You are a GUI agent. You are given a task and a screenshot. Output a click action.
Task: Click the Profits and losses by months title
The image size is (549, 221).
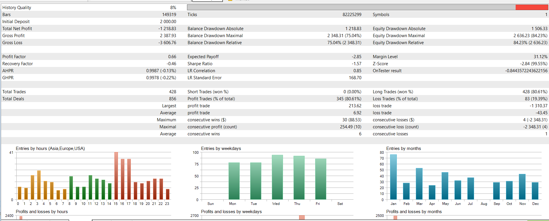pos(414,212)
